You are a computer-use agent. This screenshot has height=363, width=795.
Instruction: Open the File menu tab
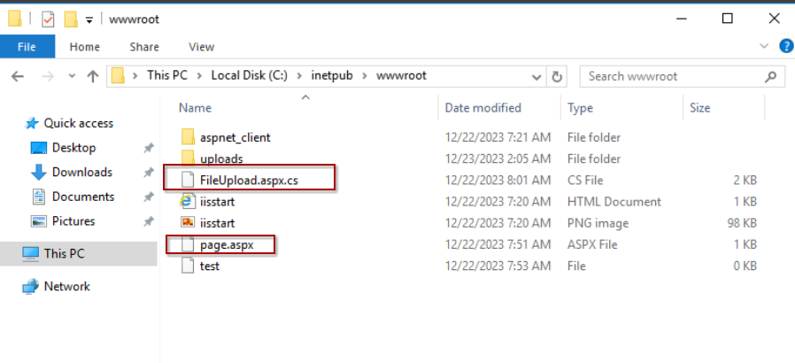27,47
